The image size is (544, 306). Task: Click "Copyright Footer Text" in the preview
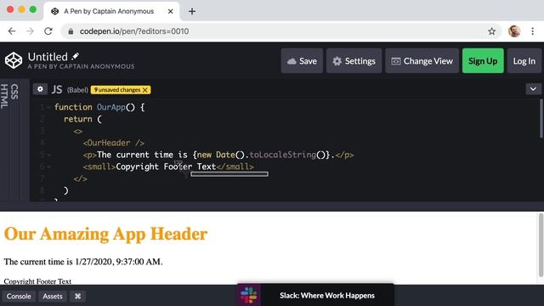coord(37,281)
